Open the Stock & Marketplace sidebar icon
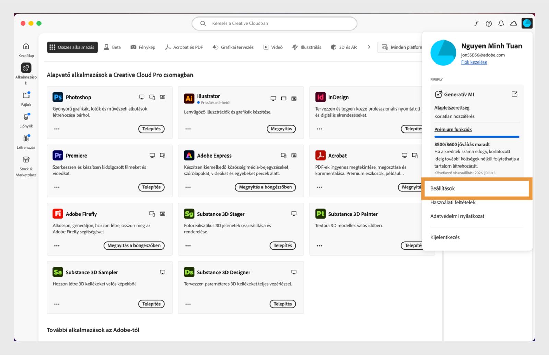 (x=26, y=160)
